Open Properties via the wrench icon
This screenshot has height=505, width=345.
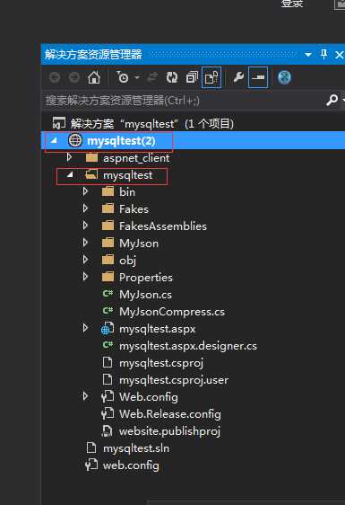238,77
